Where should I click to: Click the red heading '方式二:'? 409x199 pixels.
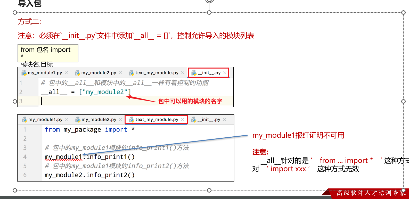tap(30, 21)
